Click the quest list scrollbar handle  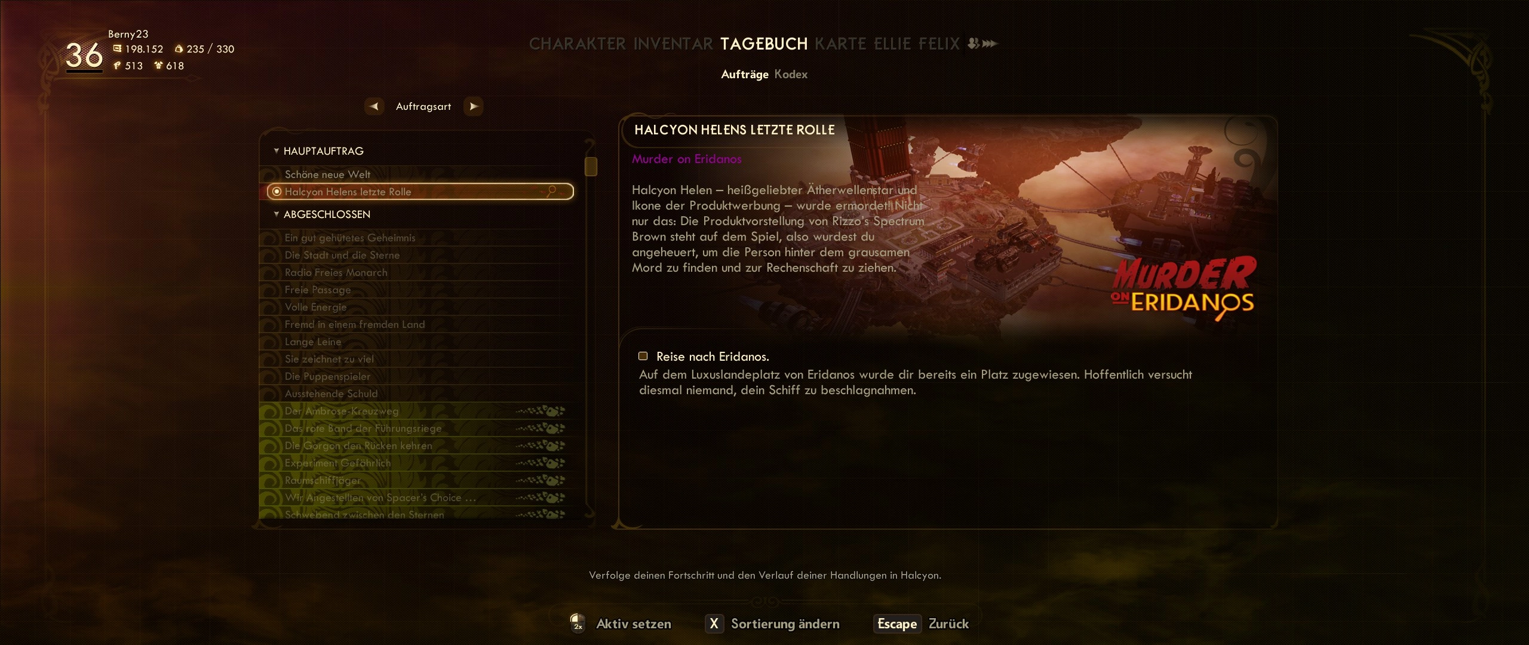tap(591, 167)
